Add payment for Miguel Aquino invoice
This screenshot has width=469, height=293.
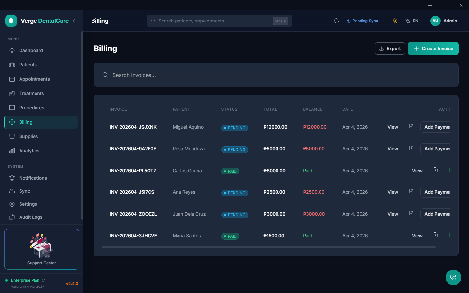coord(436,127)
